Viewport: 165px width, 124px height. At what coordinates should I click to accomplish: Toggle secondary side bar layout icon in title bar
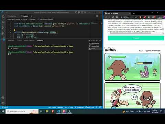tap(82, 12)
